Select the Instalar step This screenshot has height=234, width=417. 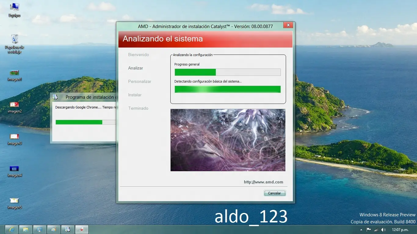point(135,95)
